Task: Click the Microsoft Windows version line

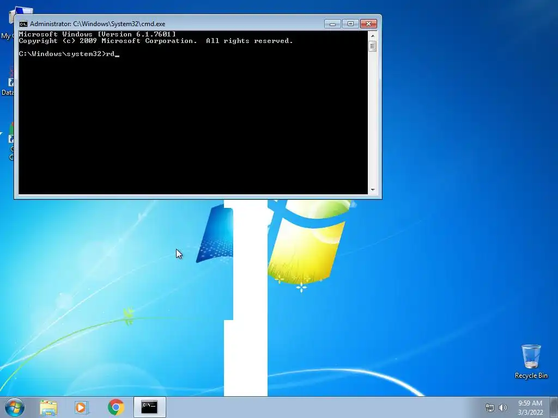Action: (x=97, y=34)
